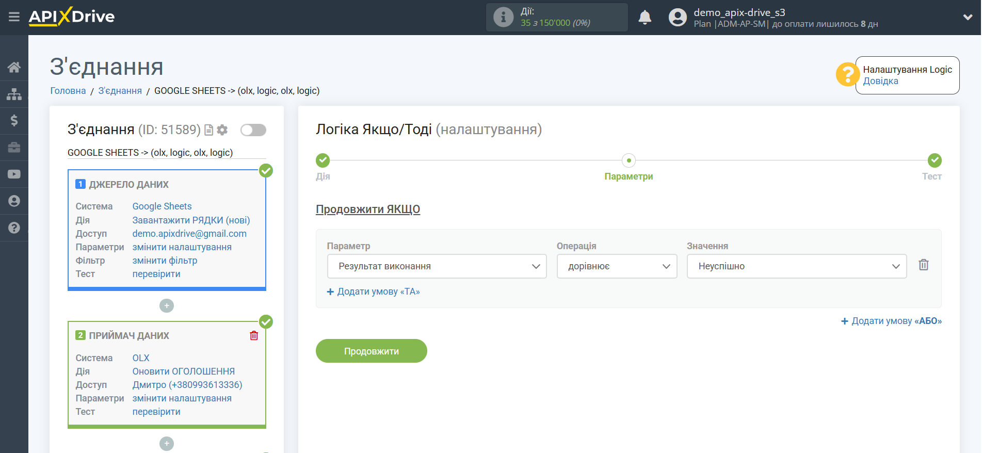Open the YouTube video icon in sidebar

[x=14, y=174]
